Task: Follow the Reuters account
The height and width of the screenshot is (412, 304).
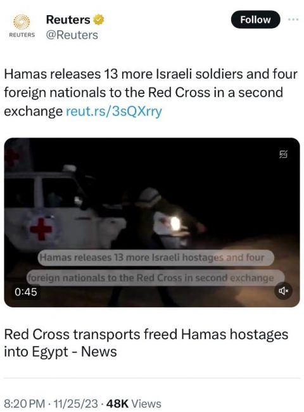Action: coord(255,20)
